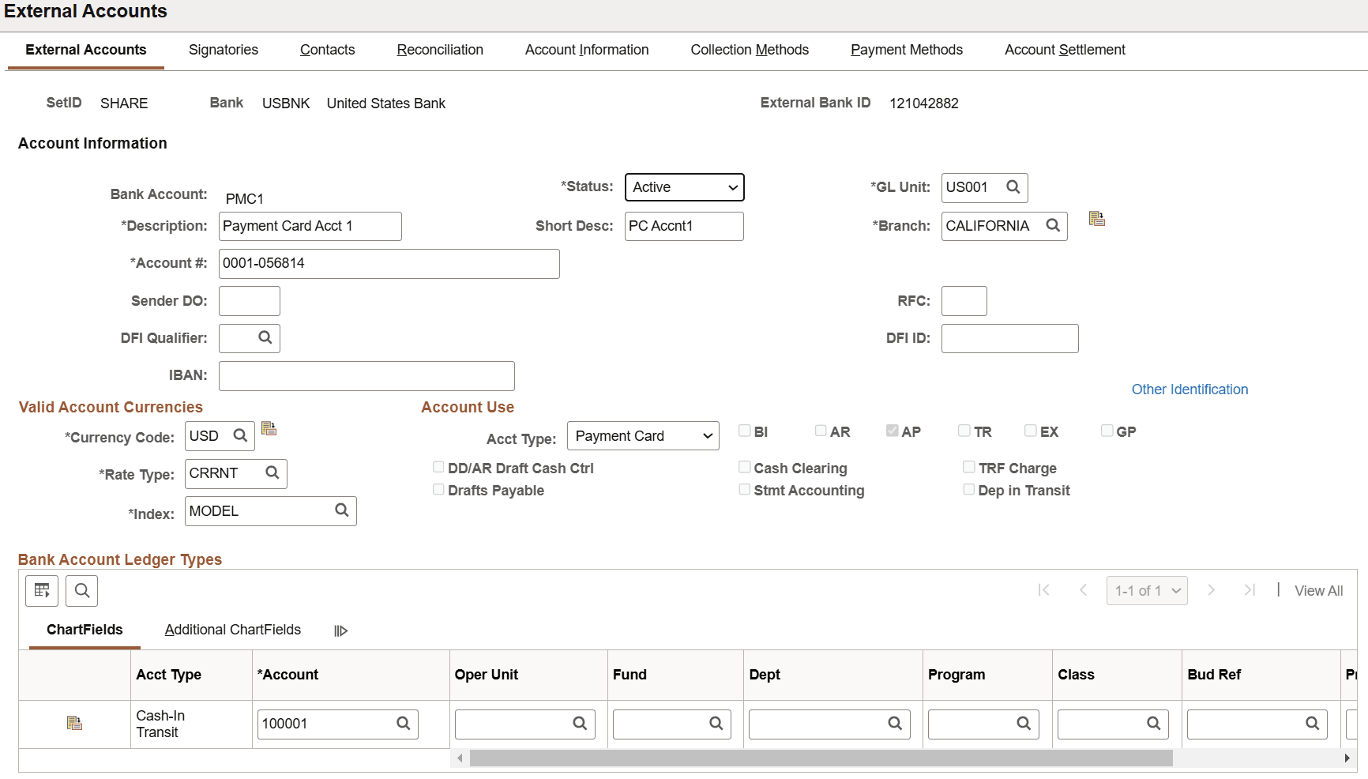Click the Branch lookup magnifier icon
Viewport: 1368px width, 779px height.
(1053, 225)
